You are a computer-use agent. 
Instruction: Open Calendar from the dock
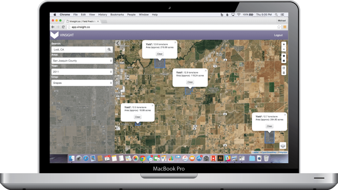tap(107, 158)
